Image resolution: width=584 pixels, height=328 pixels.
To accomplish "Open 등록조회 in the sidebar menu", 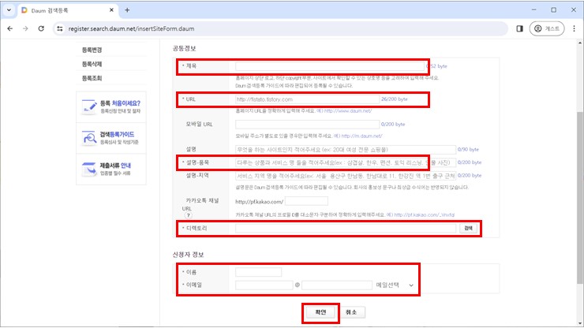I will (92, 78).
